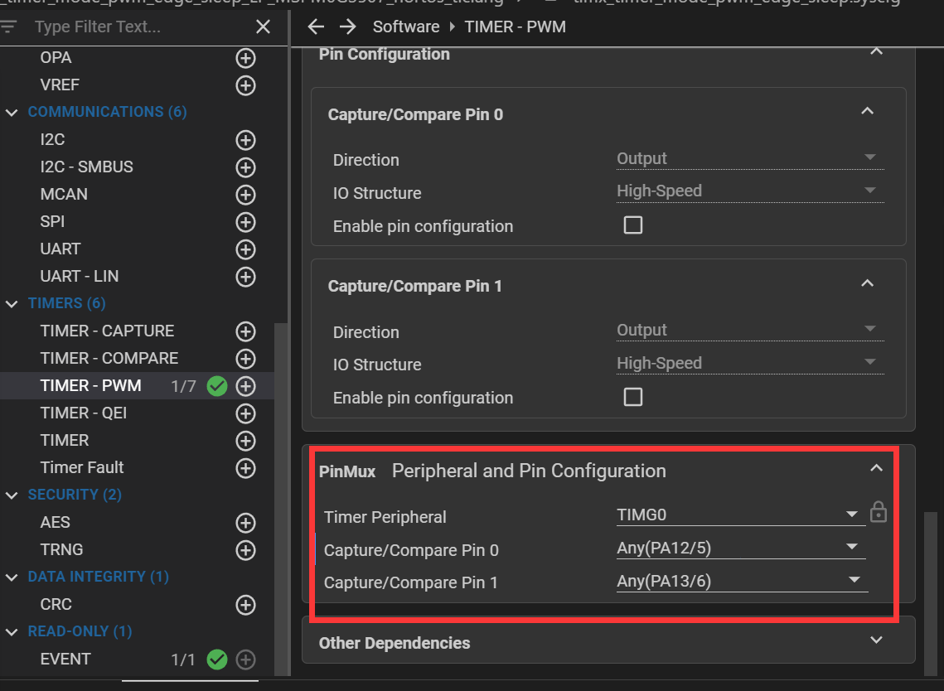Navigate forward using the right arrow
This screenshot has width=944, height=691.
click(x=347, y=27)
